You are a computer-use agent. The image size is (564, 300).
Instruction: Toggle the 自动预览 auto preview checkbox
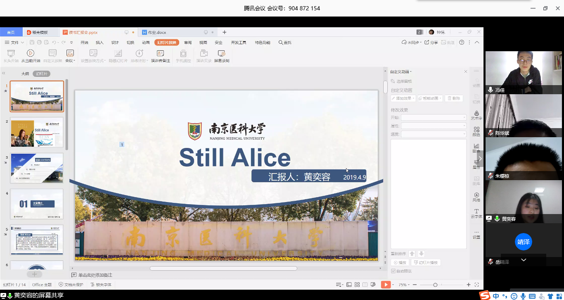[x=393, y=271]
